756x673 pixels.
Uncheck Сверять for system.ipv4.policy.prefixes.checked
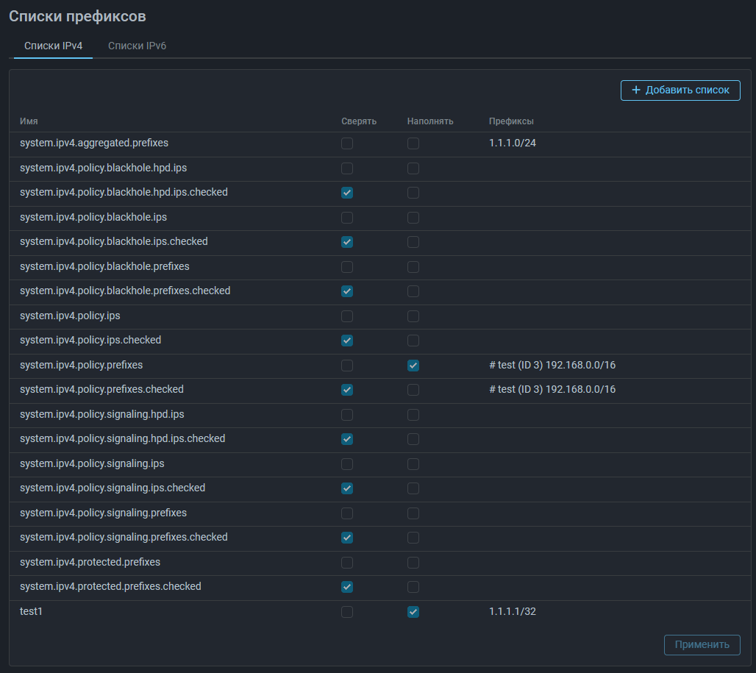pos(347,390)
